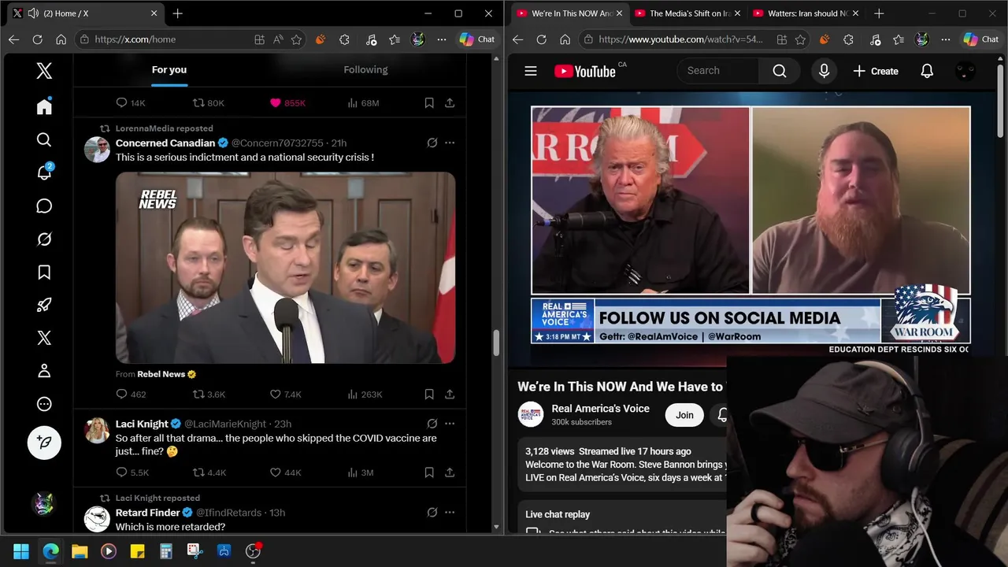Open Settings and more in X browser
Image resolution: width=1008 pixels, height=567 pixels.
coord(442,39)
